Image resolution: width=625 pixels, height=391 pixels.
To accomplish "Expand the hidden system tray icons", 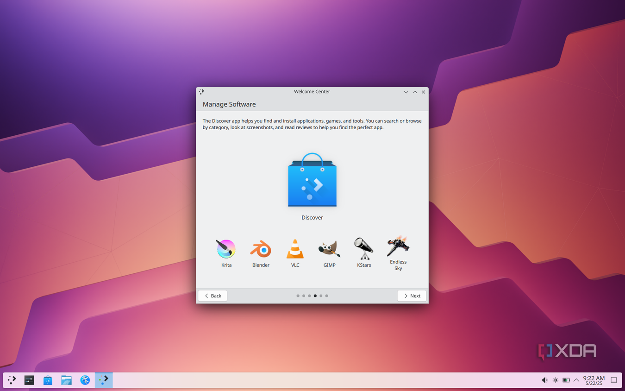I will (x=576, y=380).
